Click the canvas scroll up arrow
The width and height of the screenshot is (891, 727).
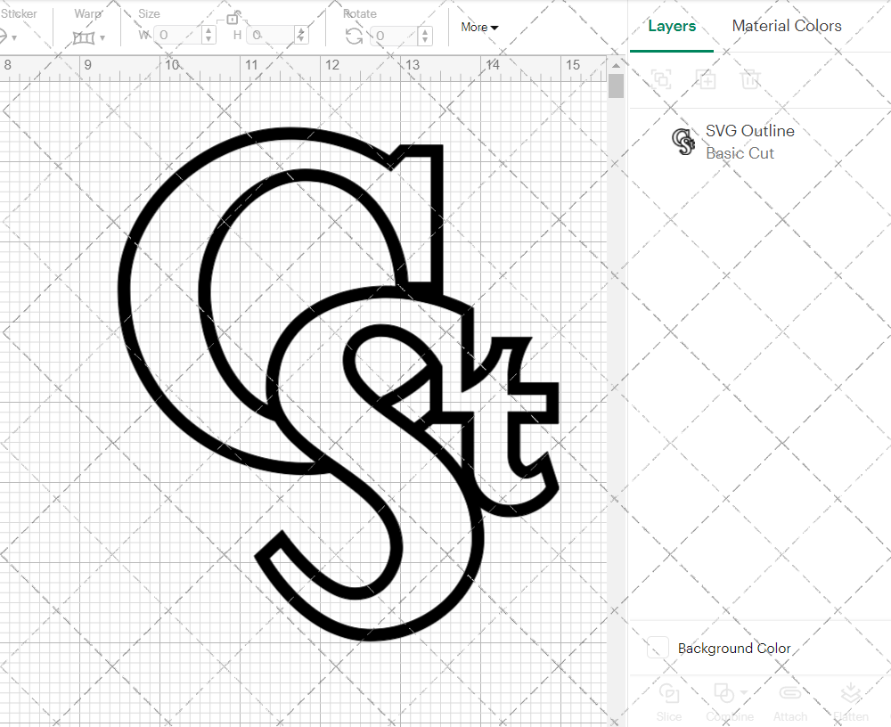[x=616, y=65]
